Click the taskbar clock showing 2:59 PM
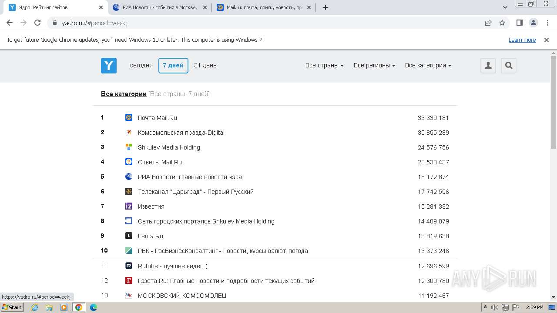This screenshot has height=313, width=557. pyautogui.click(x=534, y=307)
